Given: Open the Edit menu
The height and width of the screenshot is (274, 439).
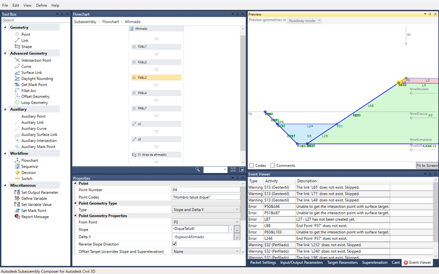Looking at the screenshot, I should point(16,5).
